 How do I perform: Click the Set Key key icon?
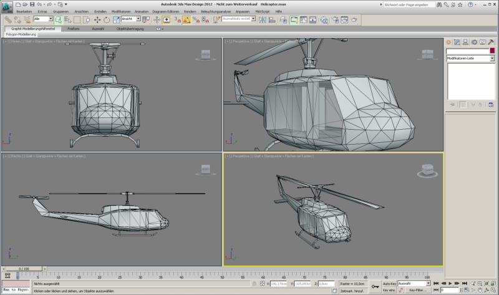click(x=375, y=286)
